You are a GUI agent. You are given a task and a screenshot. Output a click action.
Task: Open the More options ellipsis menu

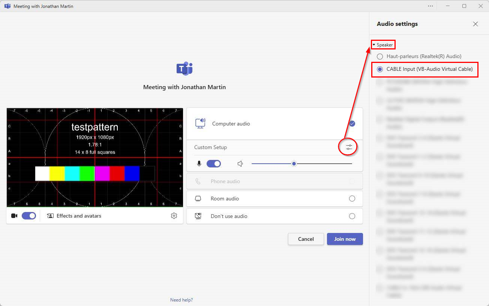point(430,6)
